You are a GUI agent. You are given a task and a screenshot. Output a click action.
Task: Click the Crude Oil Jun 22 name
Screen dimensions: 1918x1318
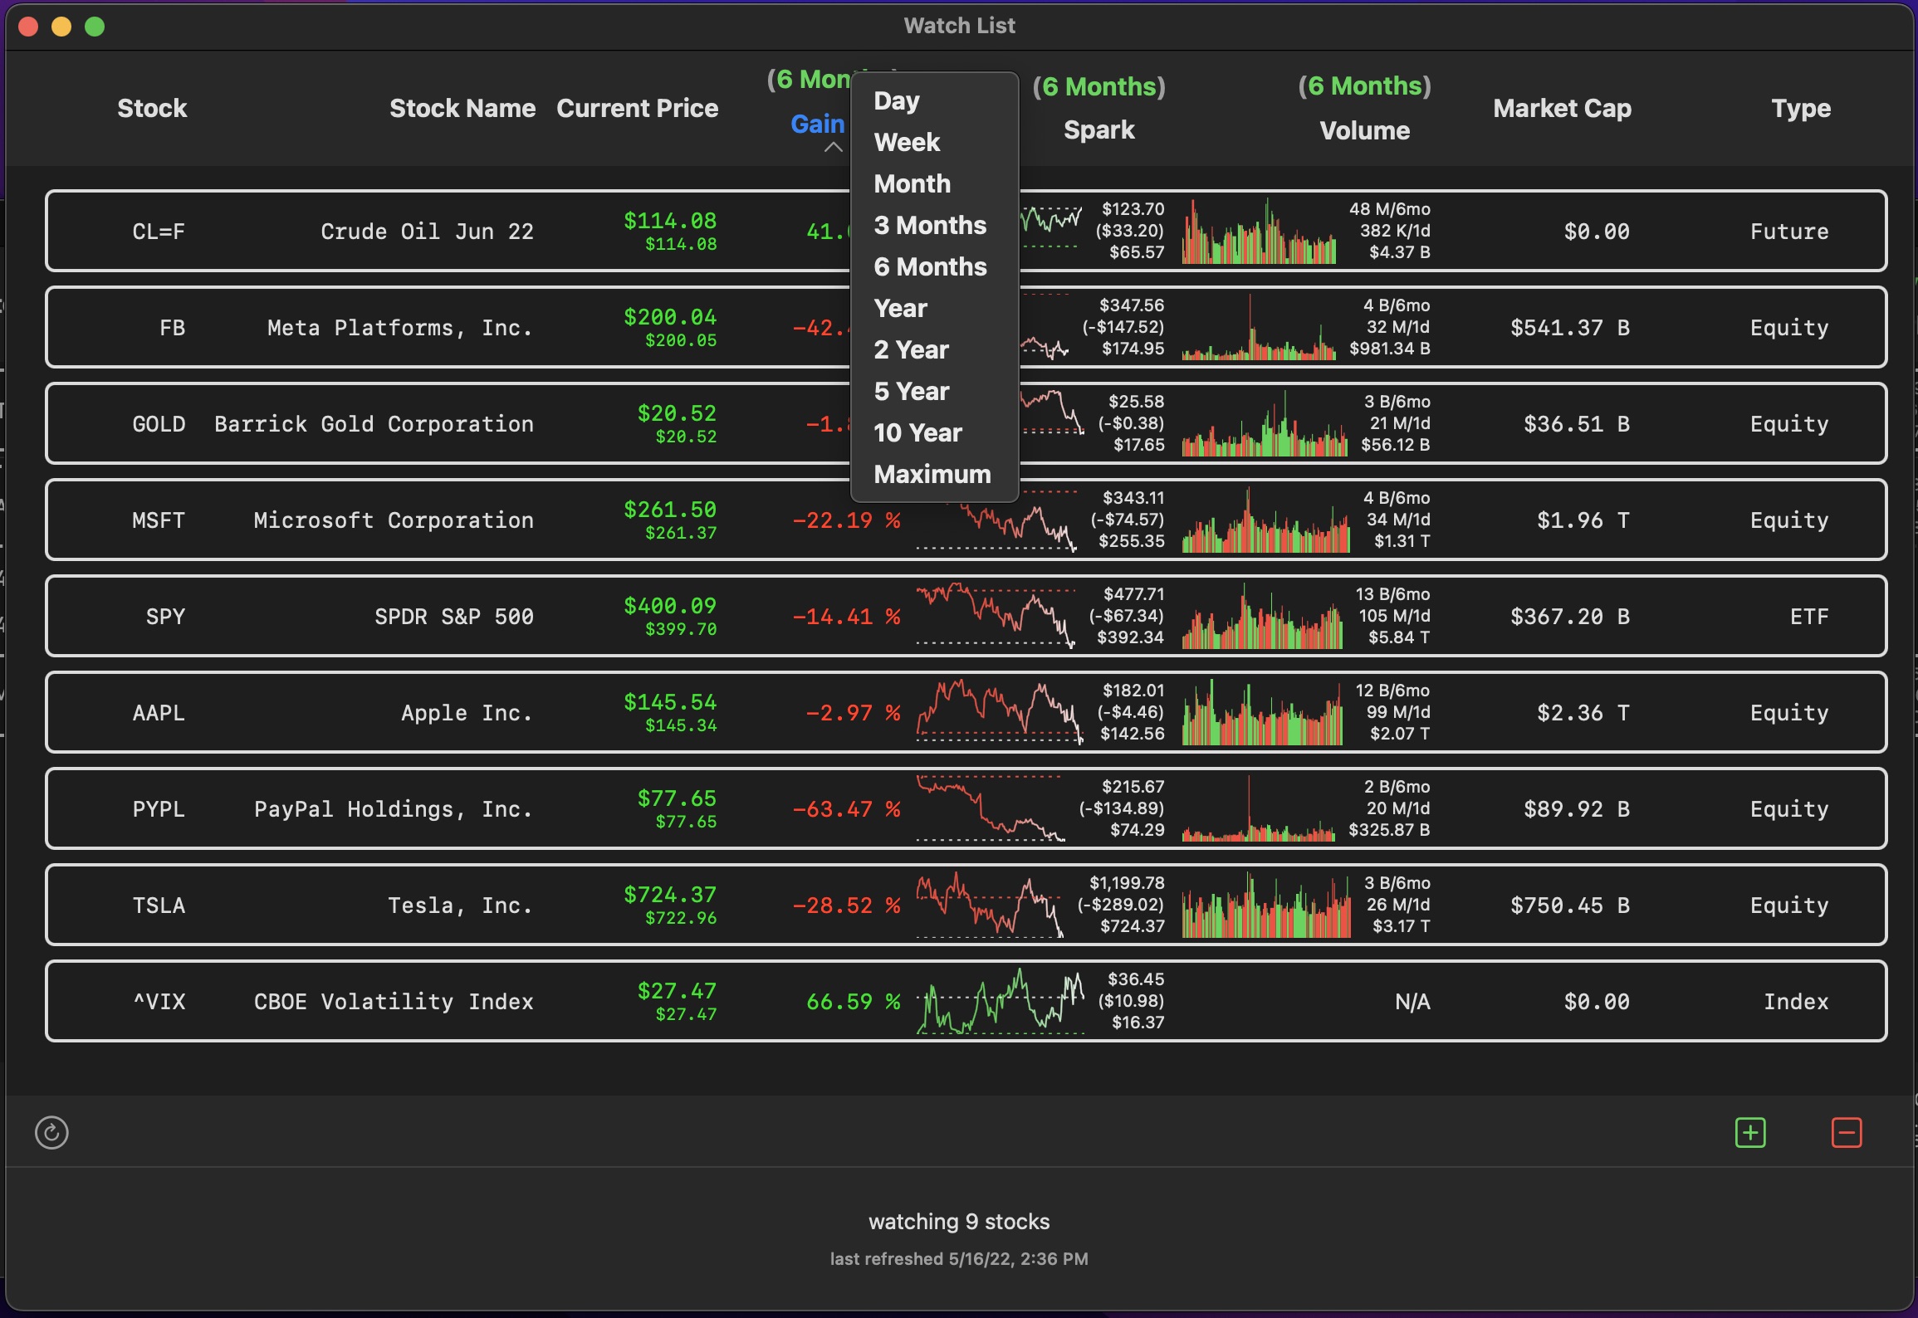coord(427,231)
